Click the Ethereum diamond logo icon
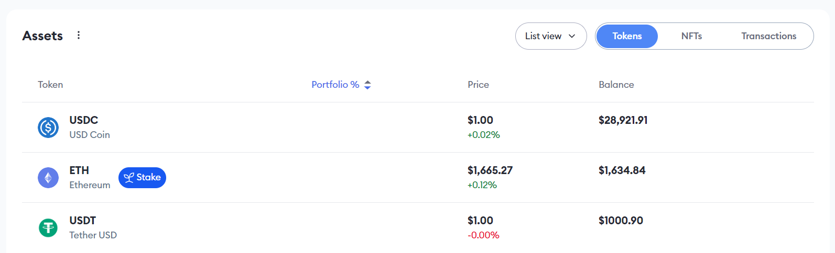The image size is (835, 253). [48, 178]
